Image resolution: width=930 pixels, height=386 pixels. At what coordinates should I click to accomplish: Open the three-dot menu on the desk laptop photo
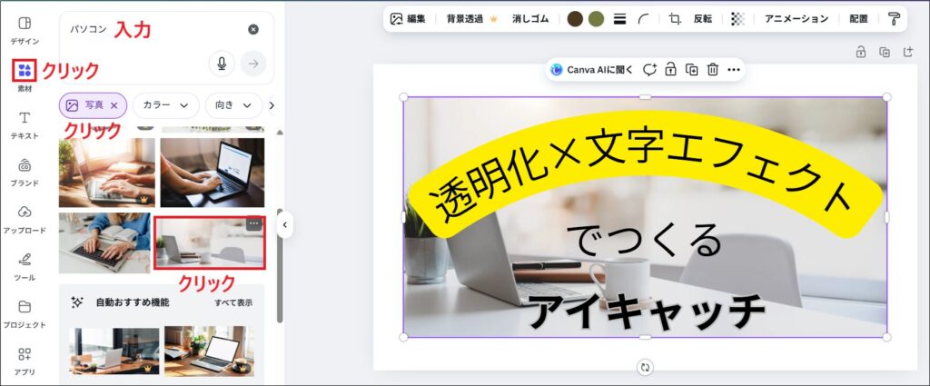point(254,223)
